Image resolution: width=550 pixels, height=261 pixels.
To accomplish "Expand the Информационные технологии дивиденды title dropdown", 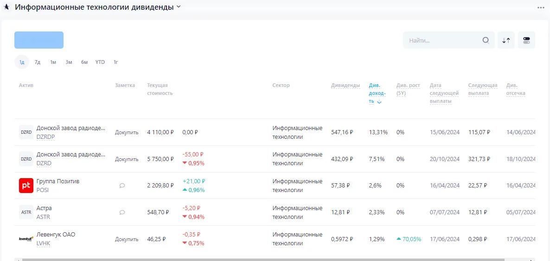I will [179, 7].
